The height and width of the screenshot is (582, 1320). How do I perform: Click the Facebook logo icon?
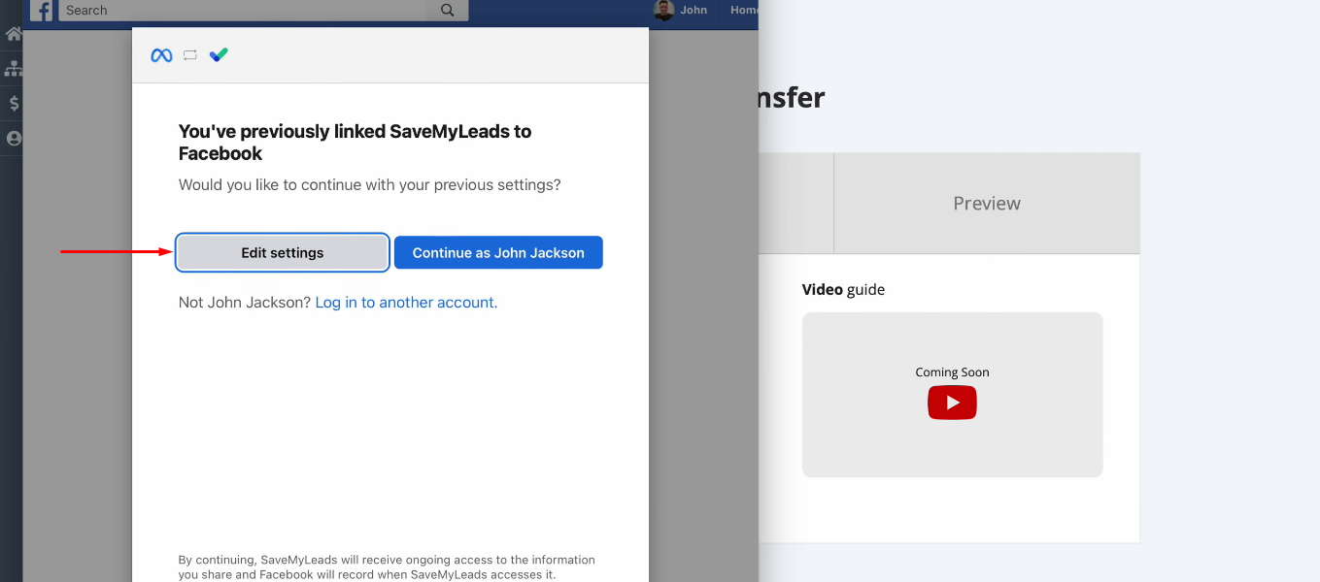[x=42, y=11]
